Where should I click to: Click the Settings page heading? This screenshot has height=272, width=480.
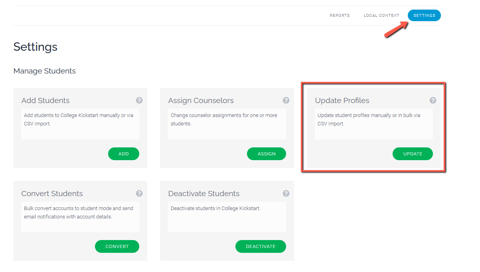36,47
